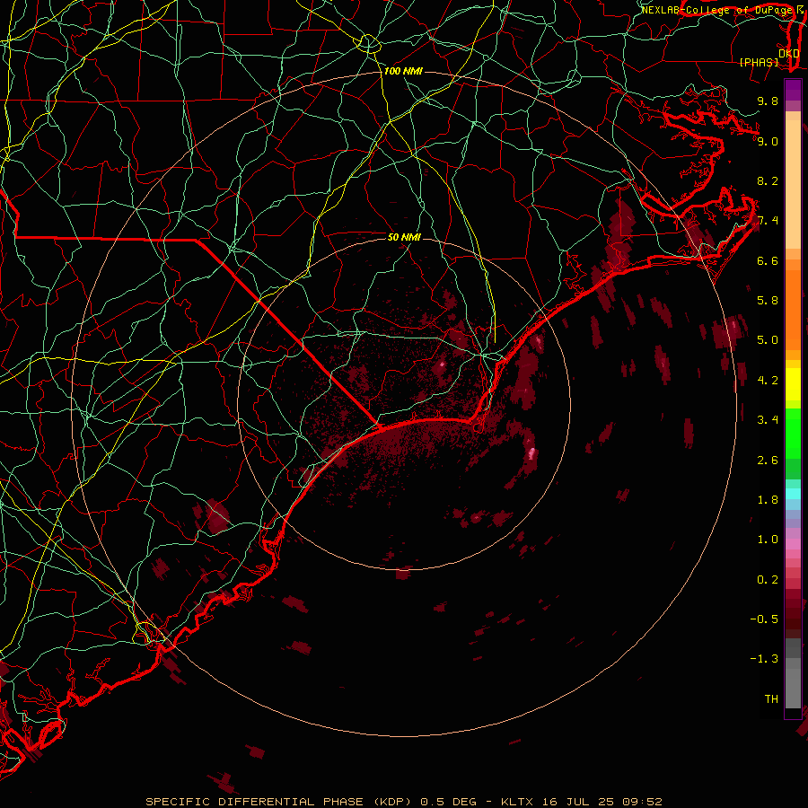Viewport: 808px width, 808px height.
Task: Pick the bright green band beside 3.4
Action: pyautogui.click(x=793, y=433)
